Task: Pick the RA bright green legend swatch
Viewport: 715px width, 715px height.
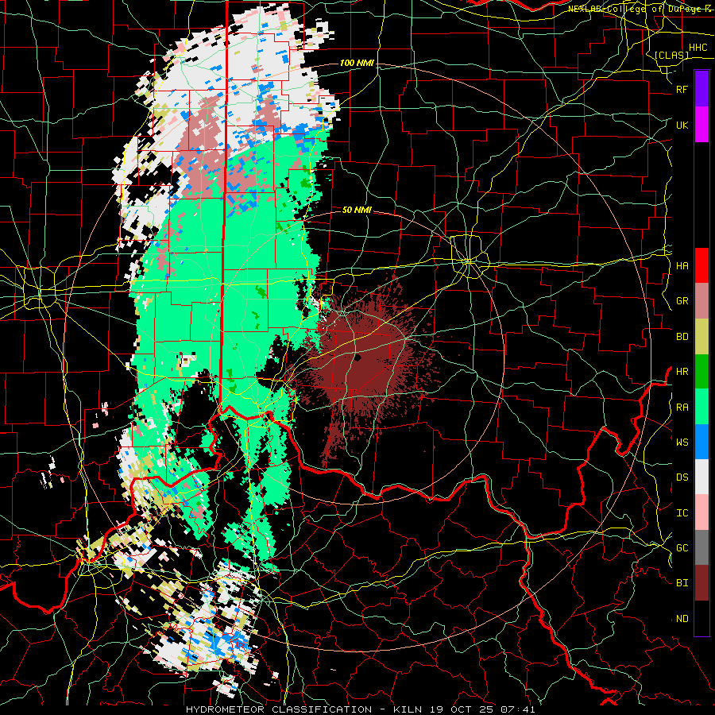Action: pos(701,407)
